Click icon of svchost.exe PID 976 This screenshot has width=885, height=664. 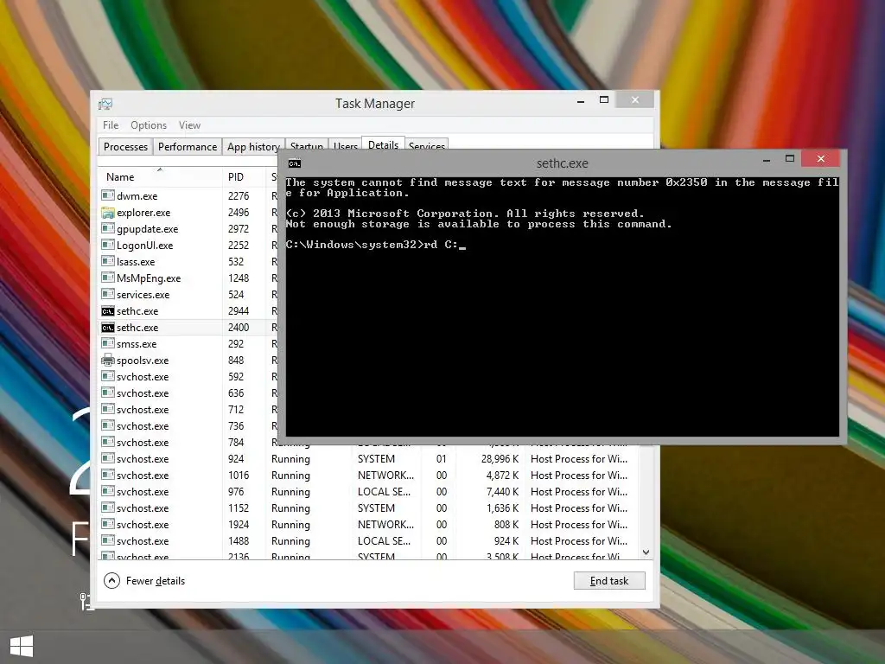108,491
